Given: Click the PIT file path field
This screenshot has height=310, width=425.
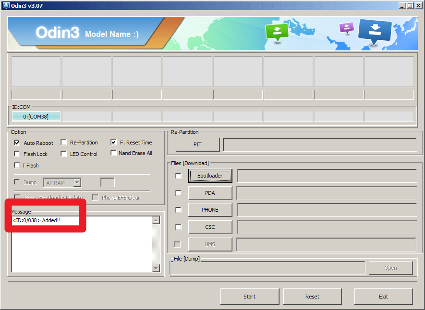Looking at the screenshot, I should [x=320, y=144].
